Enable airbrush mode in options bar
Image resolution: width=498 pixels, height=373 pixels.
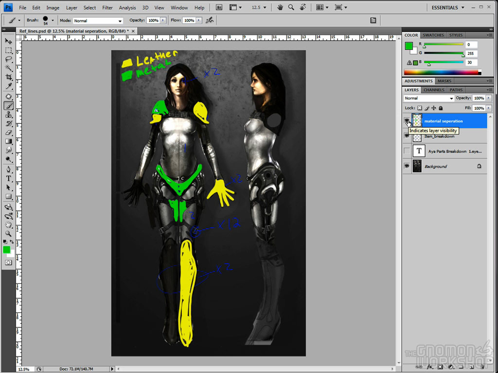tap(209, 20)
